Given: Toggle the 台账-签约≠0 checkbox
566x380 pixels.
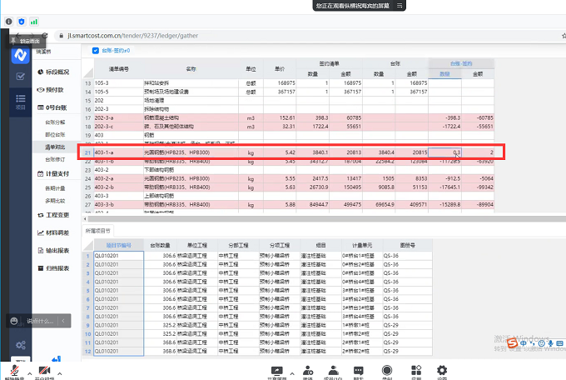Looking at the screenshot, I should [95, 50].
